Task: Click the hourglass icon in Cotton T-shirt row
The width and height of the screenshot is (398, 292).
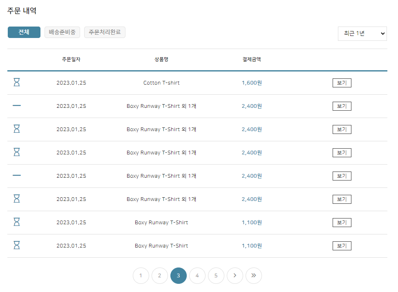Action: pyautogui.click(x=17, y=82)
